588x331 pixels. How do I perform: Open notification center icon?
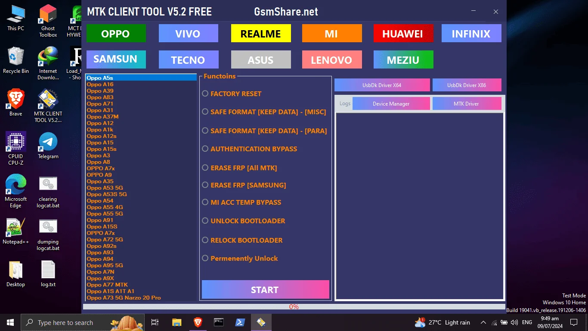click(573, 322)
